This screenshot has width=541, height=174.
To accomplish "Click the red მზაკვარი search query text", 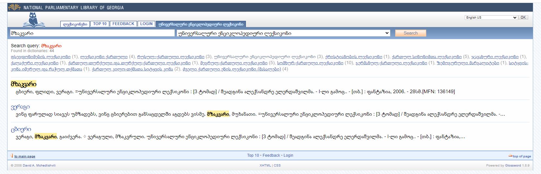I will [x=51, y=46].
